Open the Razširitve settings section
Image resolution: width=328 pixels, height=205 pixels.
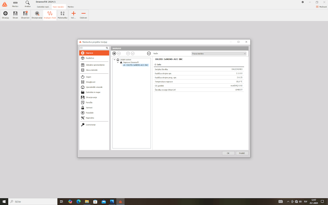tap(94, 58)
